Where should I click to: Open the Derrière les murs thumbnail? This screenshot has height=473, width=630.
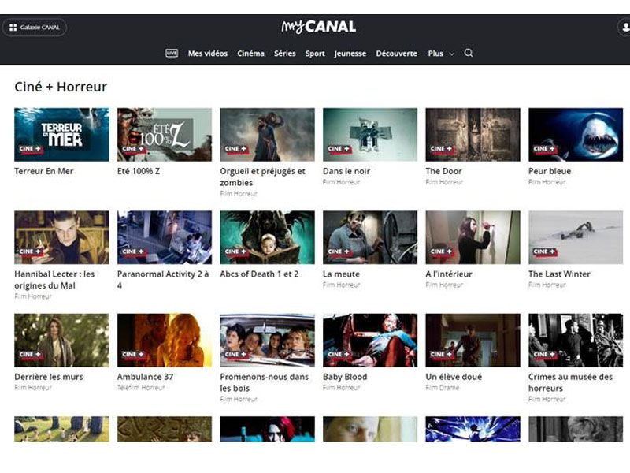(x=61, y=341)
